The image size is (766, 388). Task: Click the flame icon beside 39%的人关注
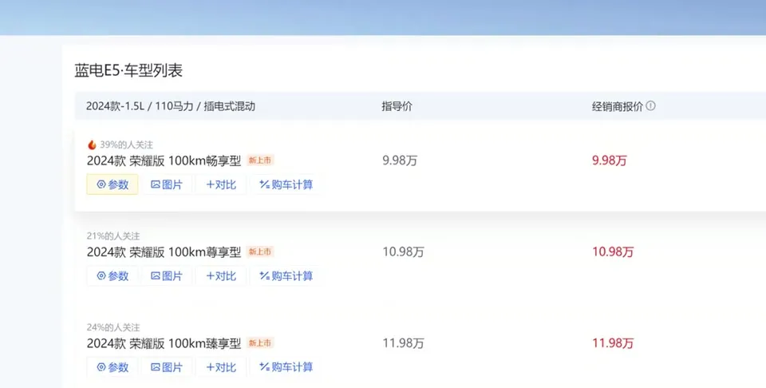(92, 145)
